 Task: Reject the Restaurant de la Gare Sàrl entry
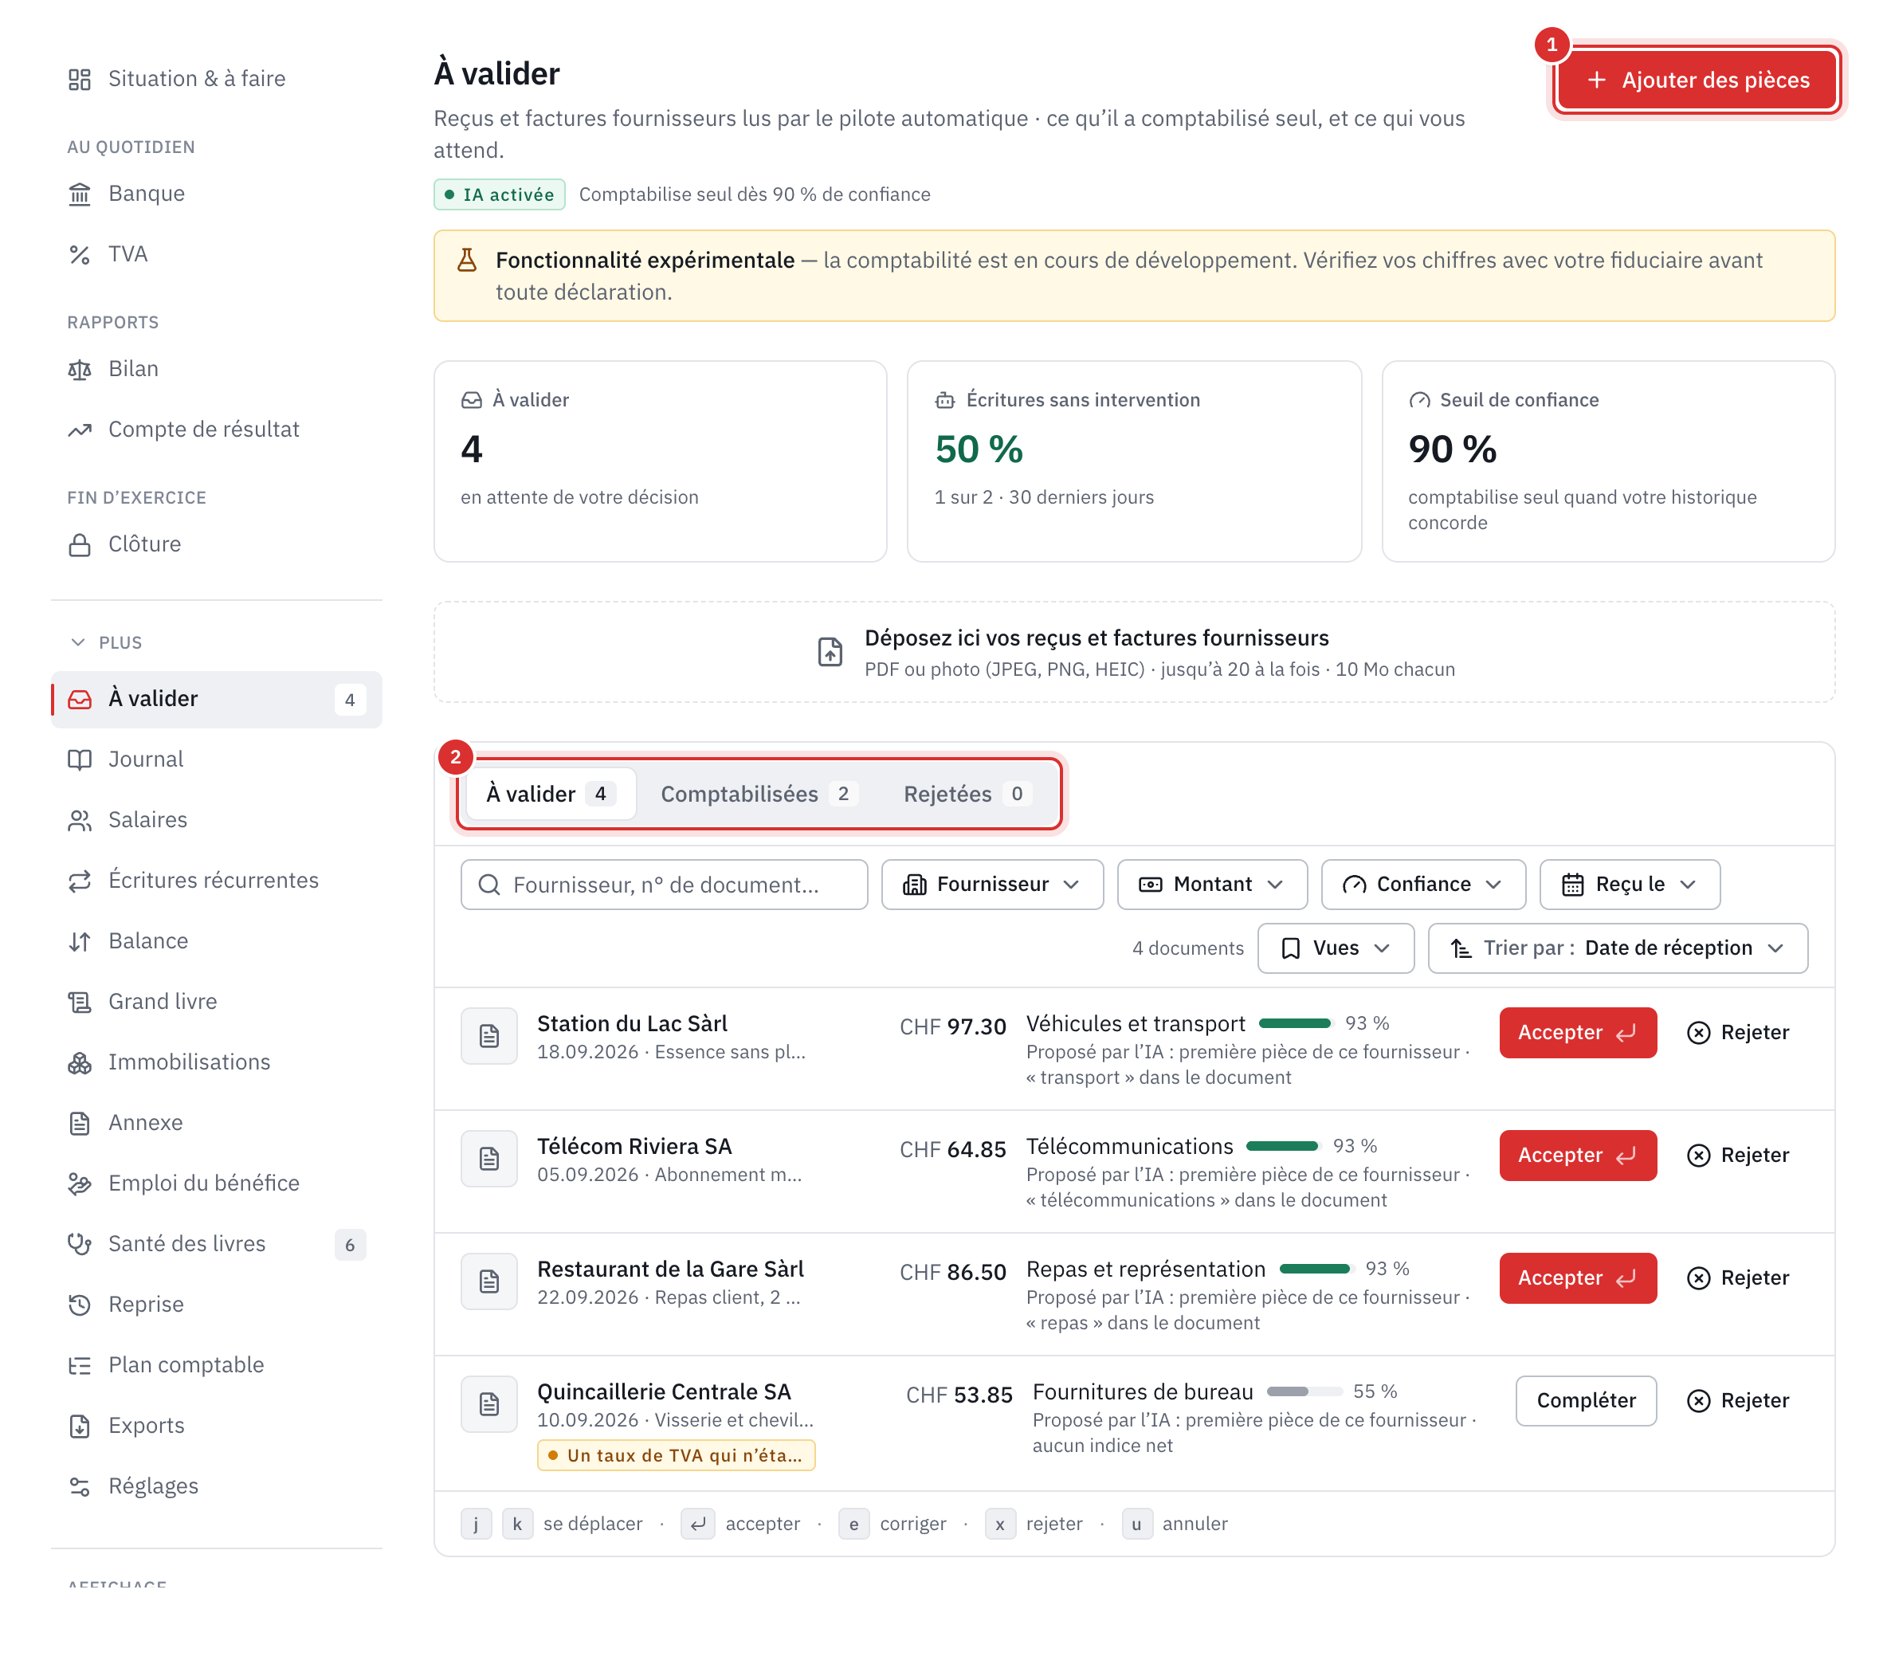click(x=1737, y=1278)
